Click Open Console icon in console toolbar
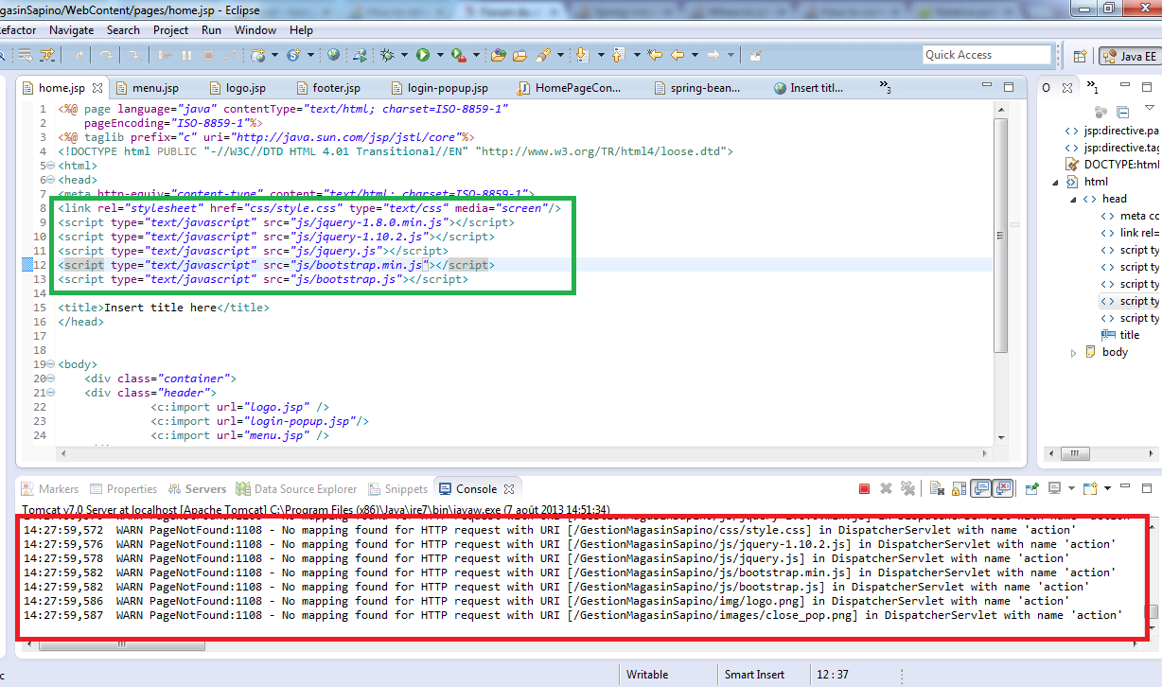Viewport: 1162px width, 687px height. tap(1089, 488)
